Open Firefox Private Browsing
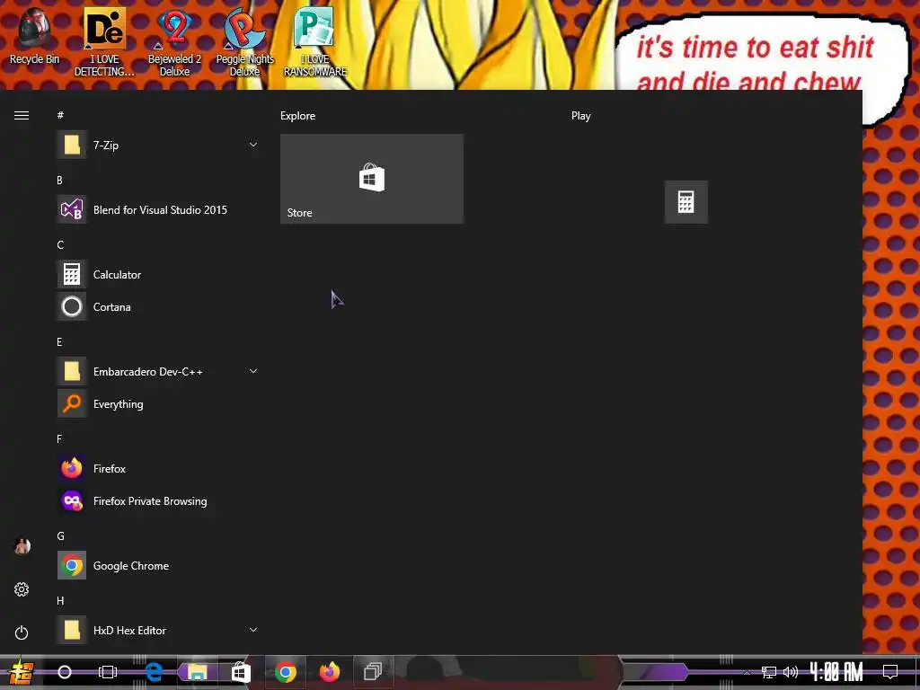The height and width of the screenshot is (690, 920). click(157, 501)
